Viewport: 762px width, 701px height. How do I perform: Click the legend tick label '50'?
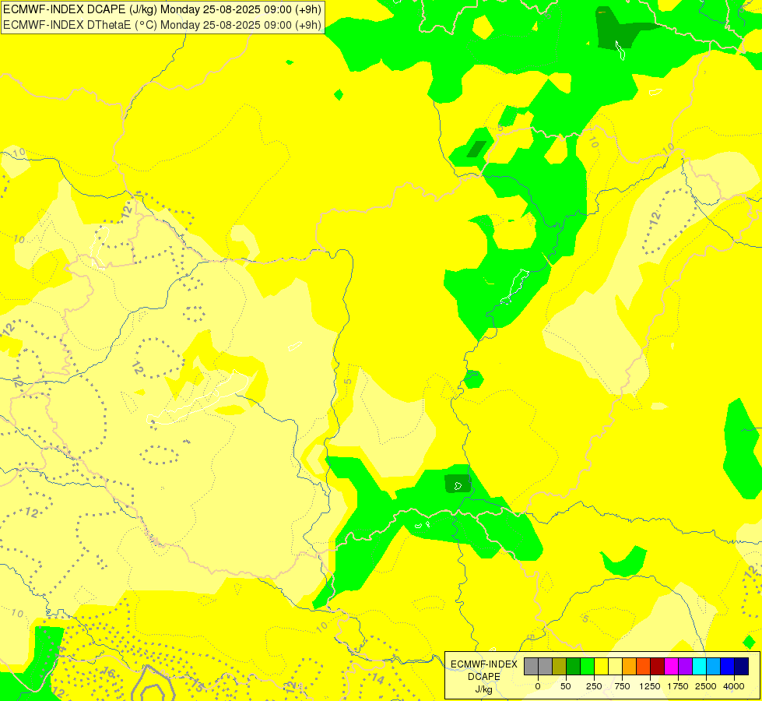[x=566, y=686]
